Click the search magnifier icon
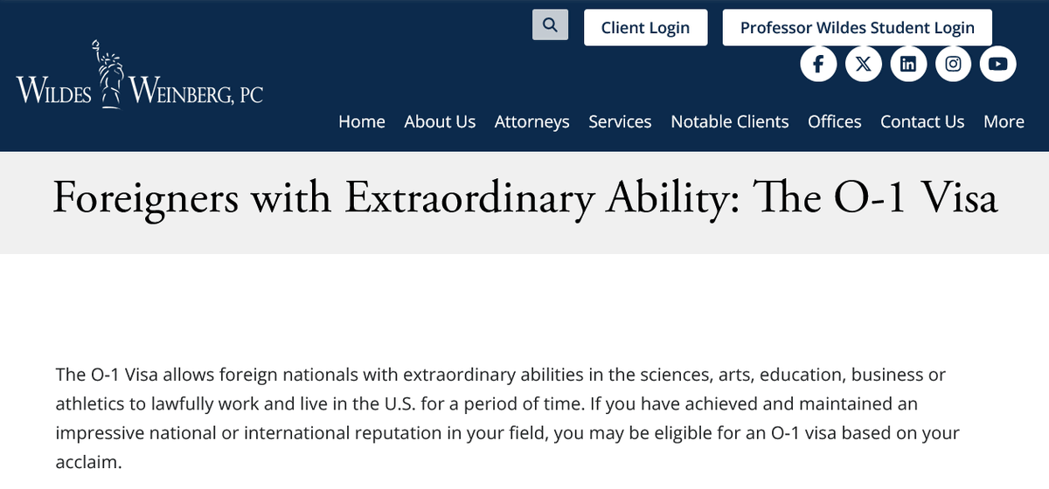 click(550, 25)
